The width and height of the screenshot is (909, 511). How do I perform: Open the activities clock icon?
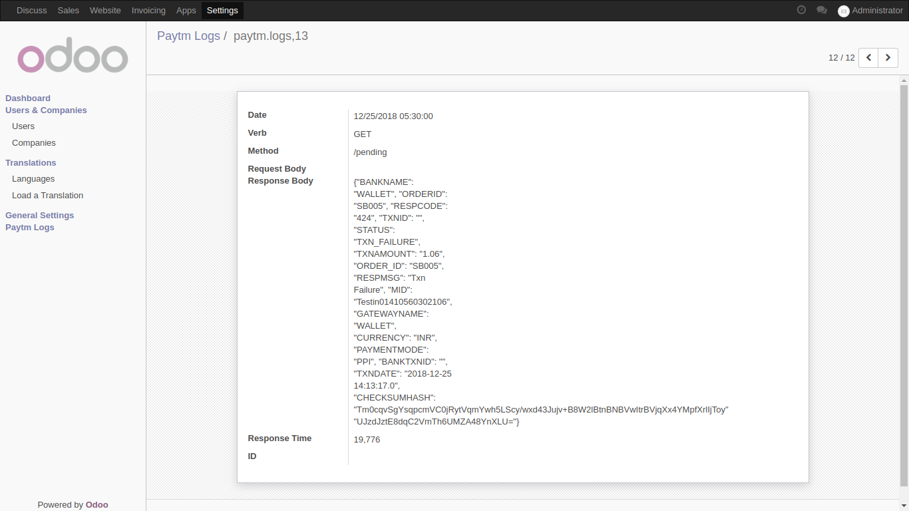pyautogui.click(x=801, y=10)
